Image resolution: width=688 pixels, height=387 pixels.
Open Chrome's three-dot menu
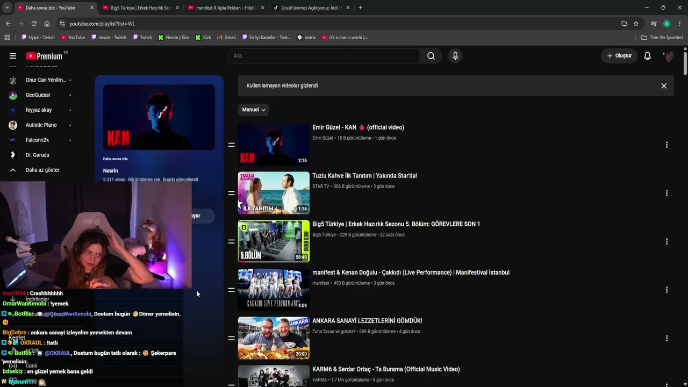coord(680,24)
